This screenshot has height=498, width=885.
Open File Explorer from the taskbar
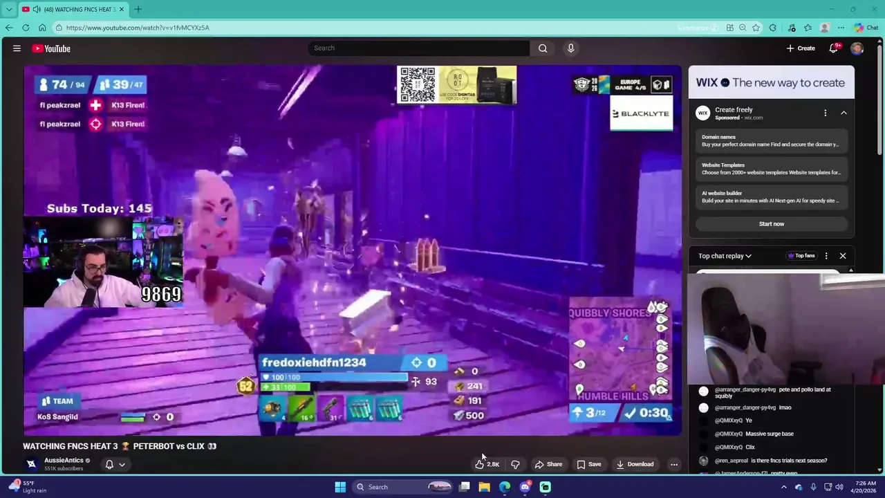coord(484,487)
